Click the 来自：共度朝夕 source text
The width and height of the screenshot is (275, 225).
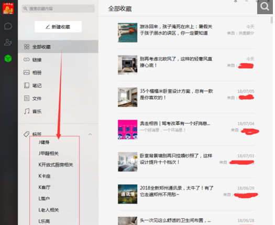(240, 33)
